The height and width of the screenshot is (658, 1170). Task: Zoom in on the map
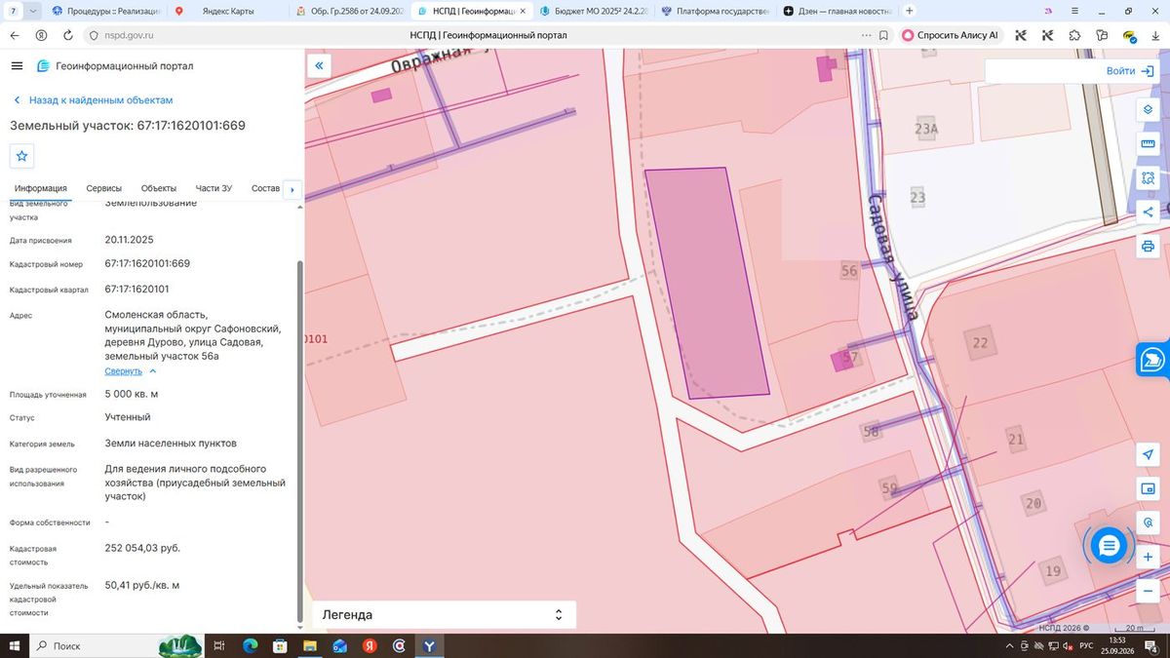(x=1149, y=557)
